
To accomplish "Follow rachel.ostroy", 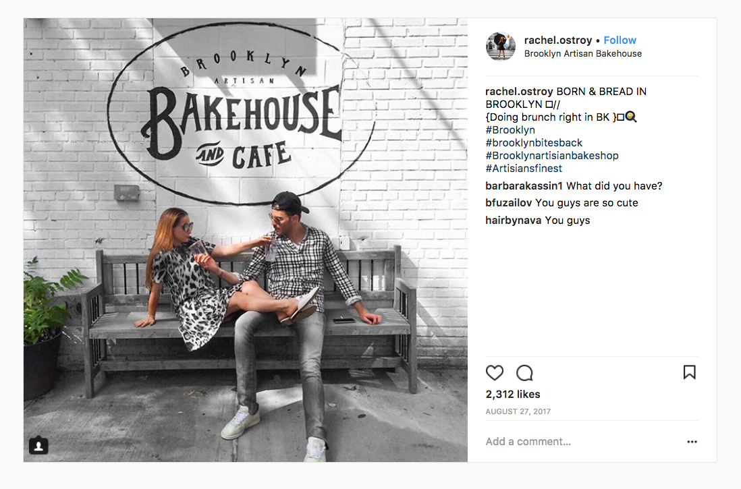I will click(x=620, y=40).
